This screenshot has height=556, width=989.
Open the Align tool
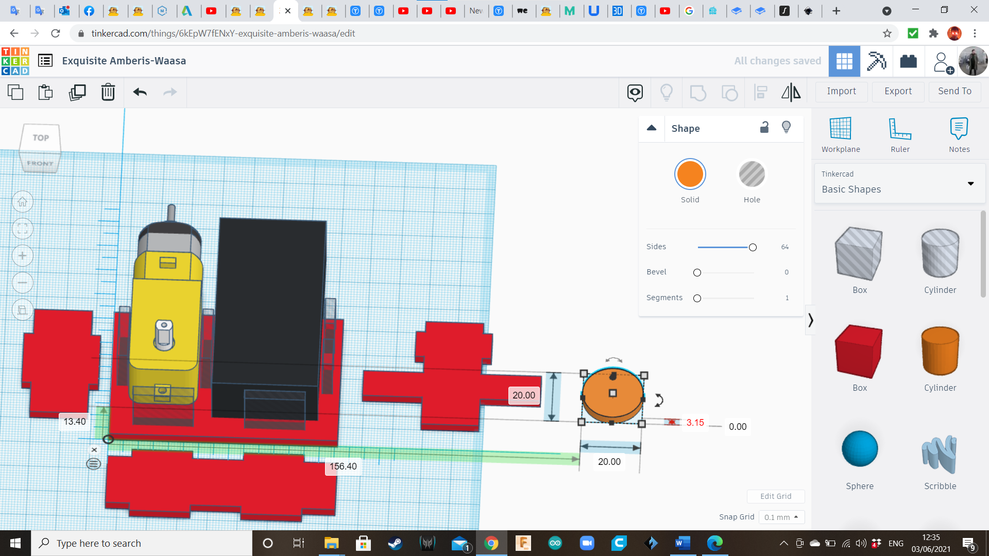pos(761,93)
